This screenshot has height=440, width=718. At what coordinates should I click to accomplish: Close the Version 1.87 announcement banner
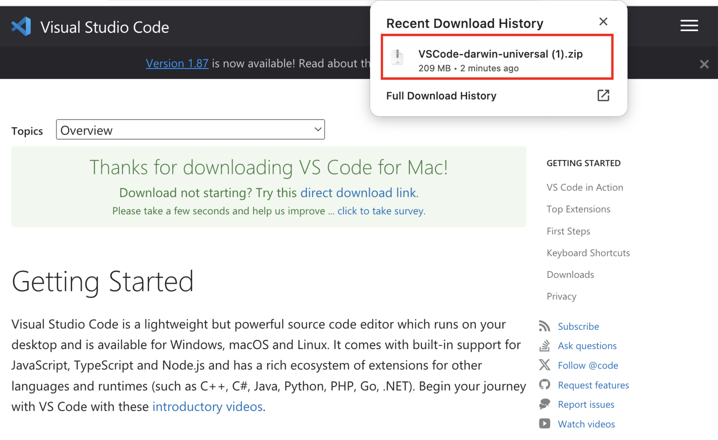click(x=704, y=64)
